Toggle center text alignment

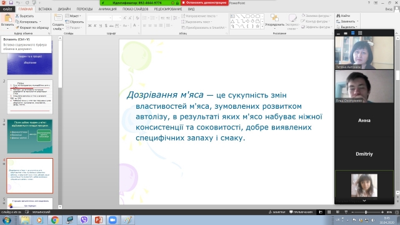point(150,26)
